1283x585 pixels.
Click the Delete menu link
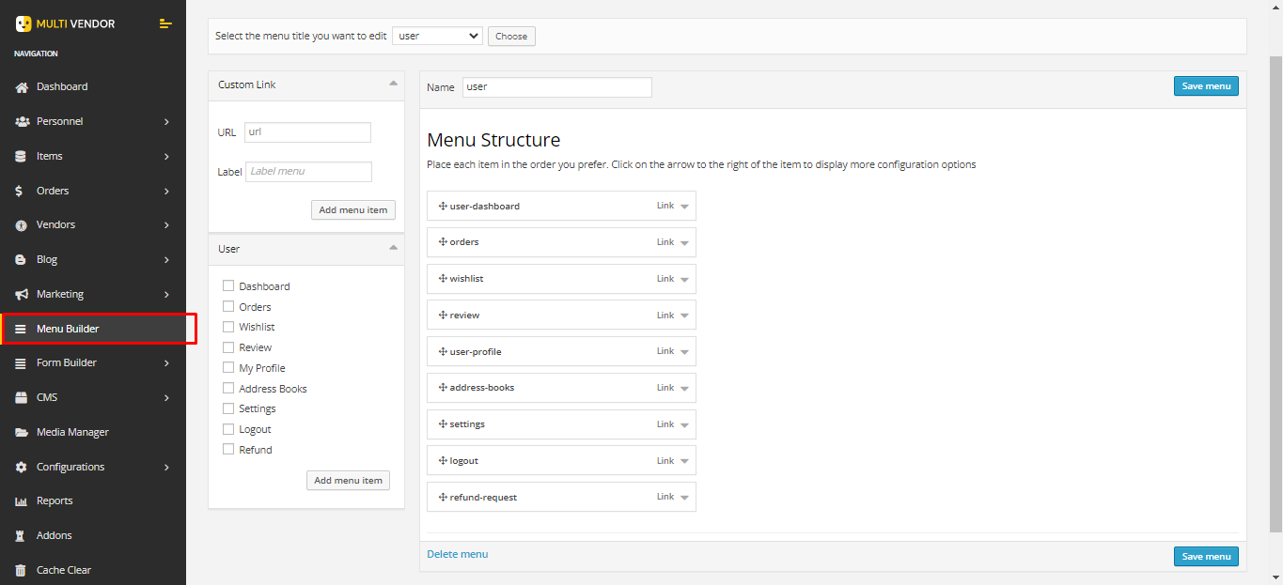click(458, 555)
